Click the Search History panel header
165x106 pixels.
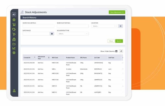tap(73, 18)
